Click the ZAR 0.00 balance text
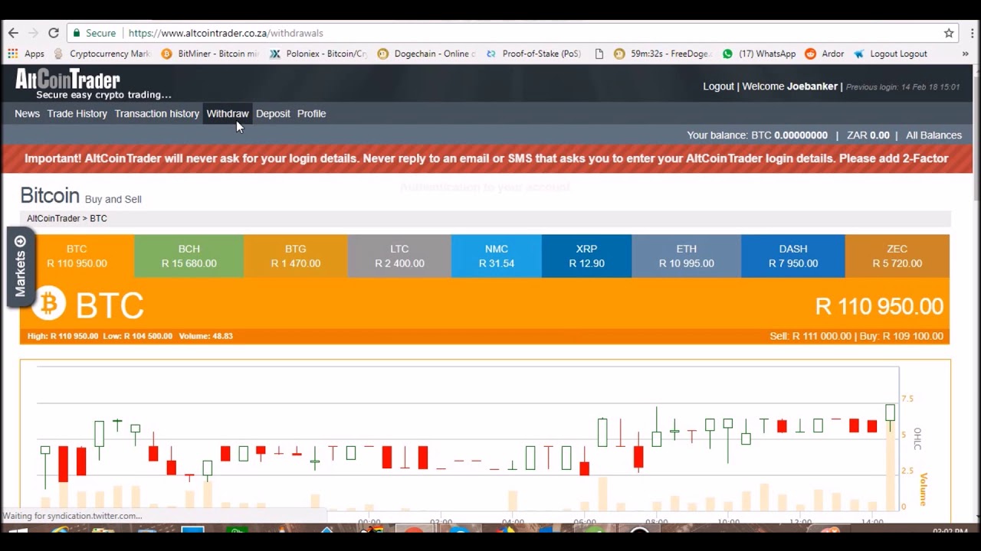981x551 pixels. click(x=868, y=135)
